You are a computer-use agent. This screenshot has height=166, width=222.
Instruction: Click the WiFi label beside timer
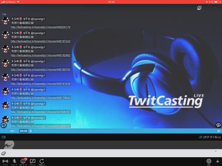[12, 131]
